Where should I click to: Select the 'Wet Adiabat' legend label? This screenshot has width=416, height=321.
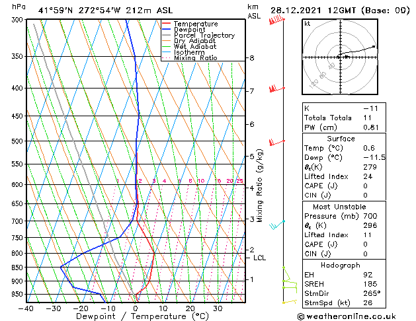195,46
